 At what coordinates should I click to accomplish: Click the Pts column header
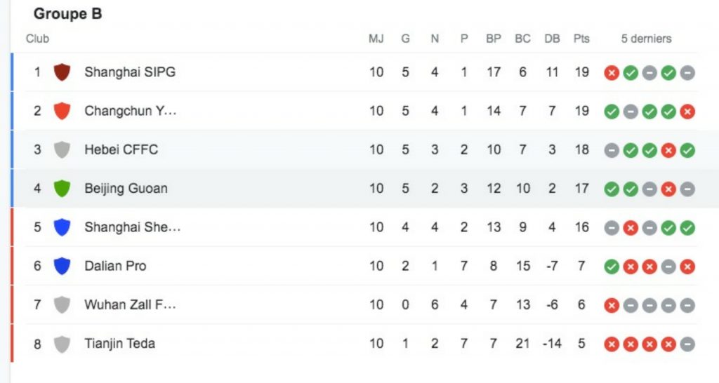[x=581, y=39]
